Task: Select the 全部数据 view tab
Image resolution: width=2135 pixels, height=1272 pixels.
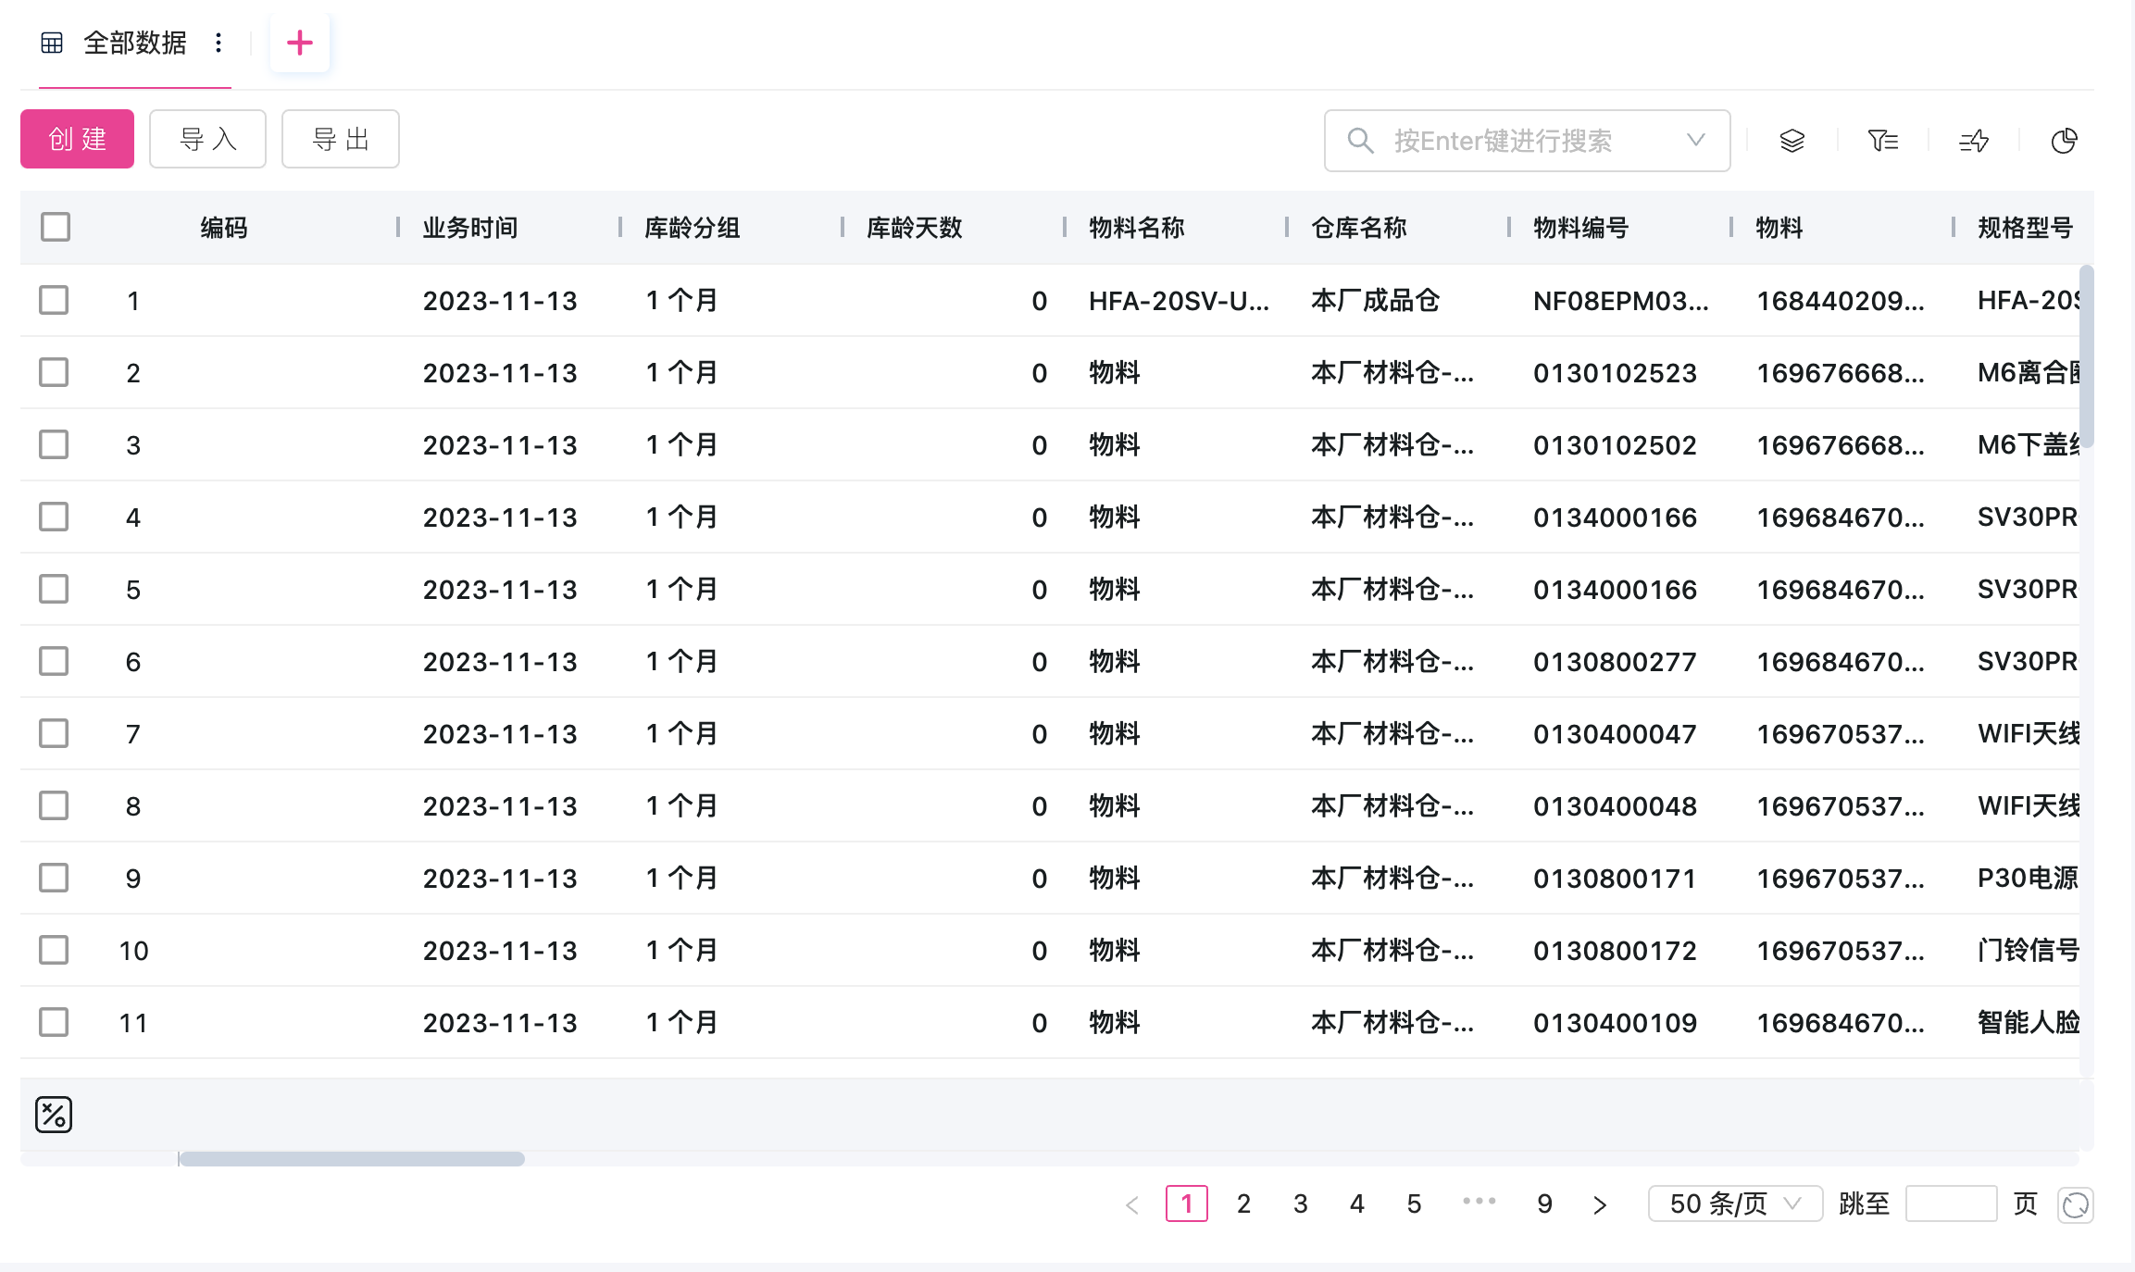Action: [134, 43]
